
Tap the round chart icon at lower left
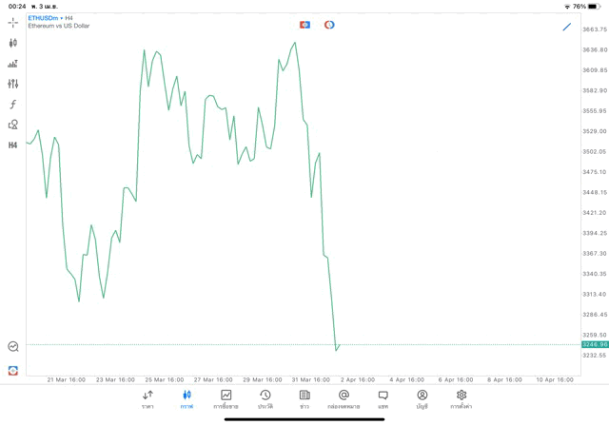coord(12,347)
